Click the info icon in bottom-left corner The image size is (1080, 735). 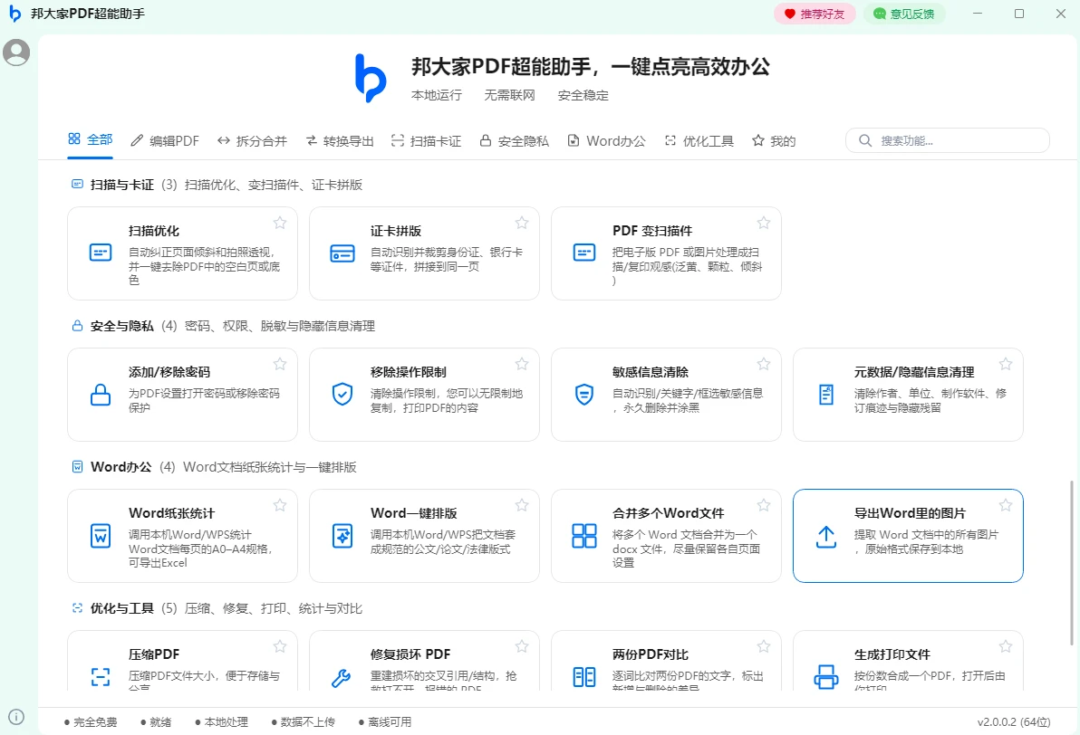16,717
